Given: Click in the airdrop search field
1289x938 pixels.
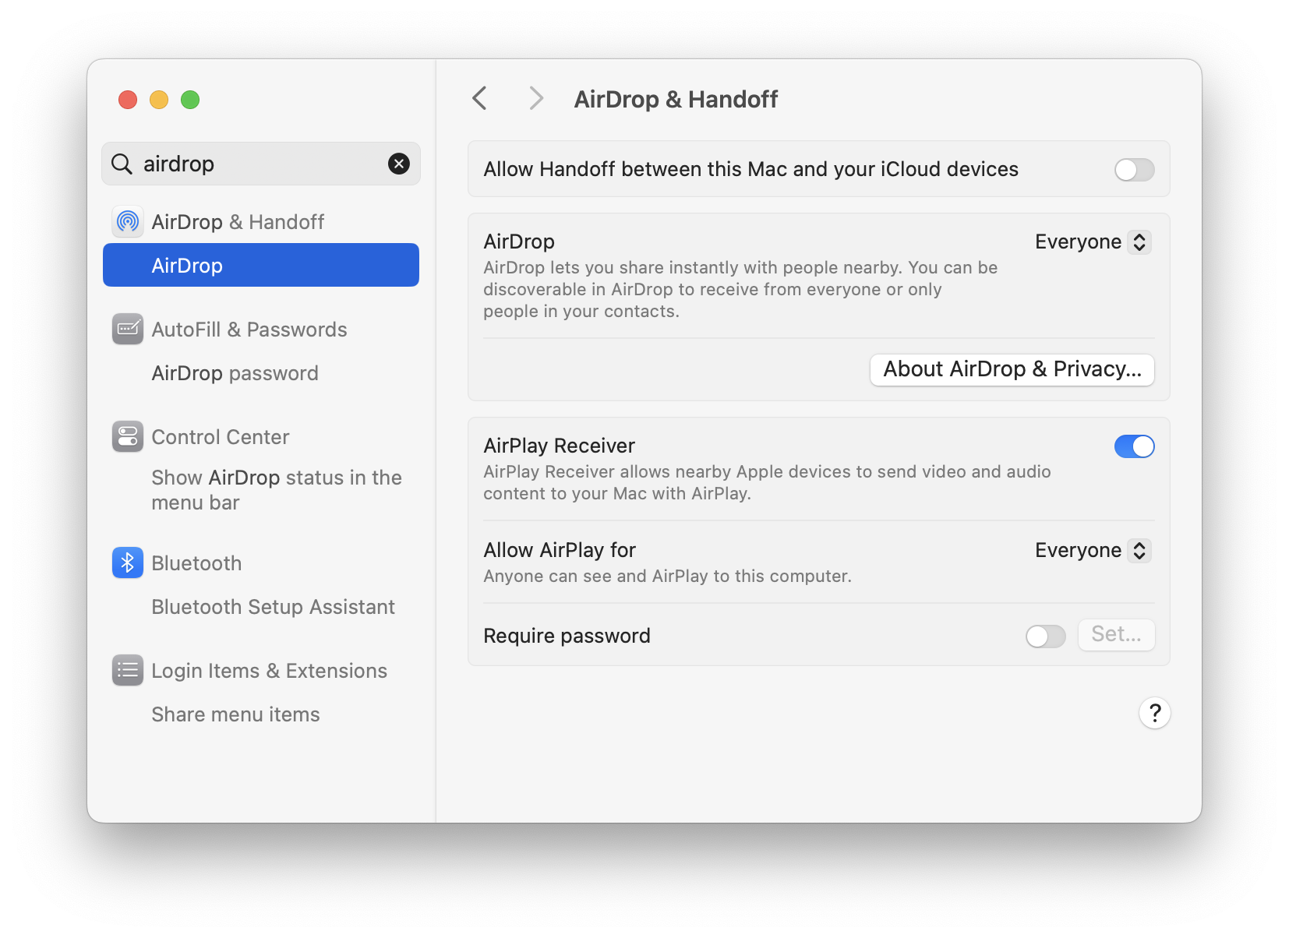Looking at the screenshot, I should click(261, 164).
